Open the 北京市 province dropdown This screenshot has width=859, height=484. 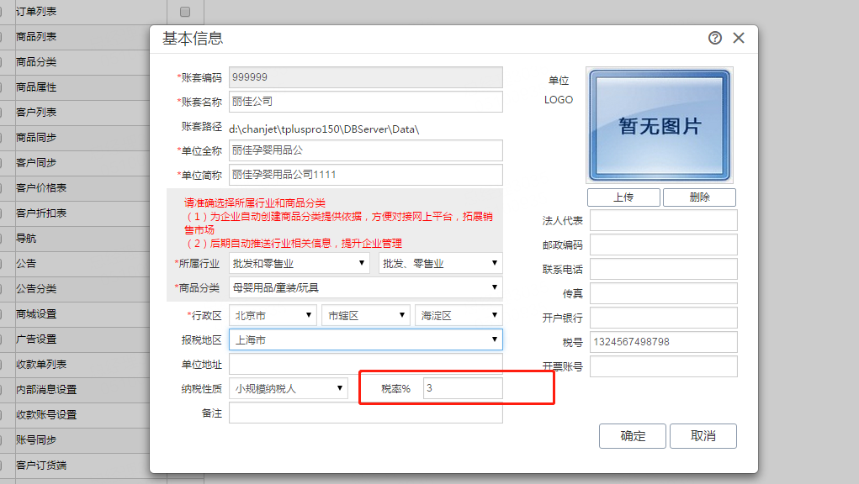tap(273, 315)
